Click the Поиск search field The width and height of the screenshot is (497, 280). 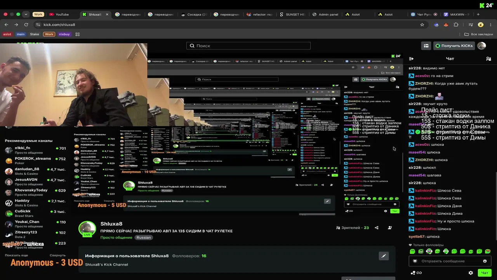(x=248, y=45)
